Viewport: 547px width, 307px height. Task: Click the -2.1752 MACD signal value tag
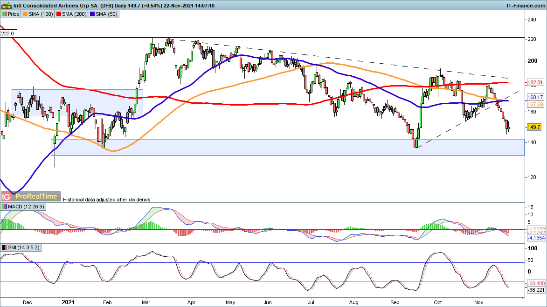536,232
